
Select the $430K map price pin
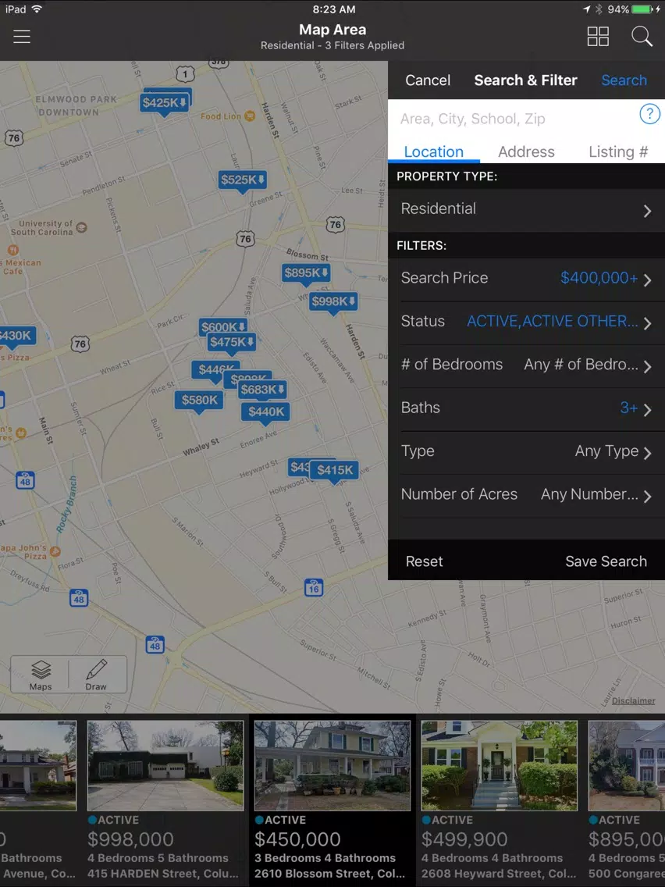[x=17, y=336]
